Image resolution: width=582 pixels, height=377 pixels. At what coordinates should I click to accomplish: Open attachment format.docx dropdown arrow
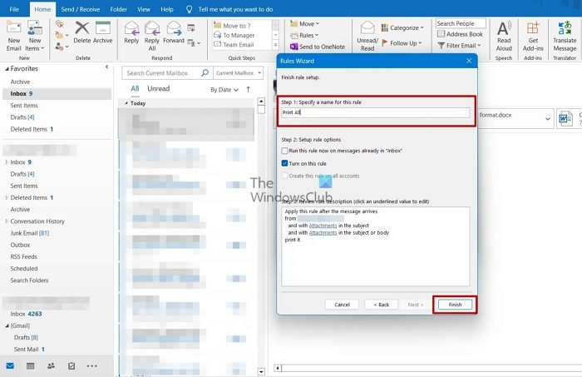click(547, 119)
